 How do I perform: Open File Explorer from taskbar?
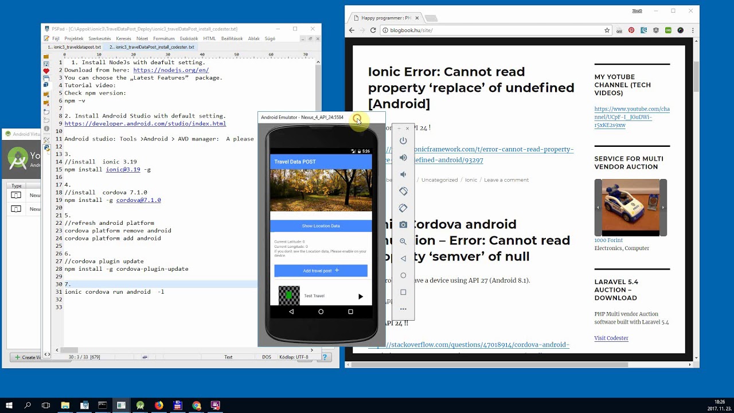65,405
